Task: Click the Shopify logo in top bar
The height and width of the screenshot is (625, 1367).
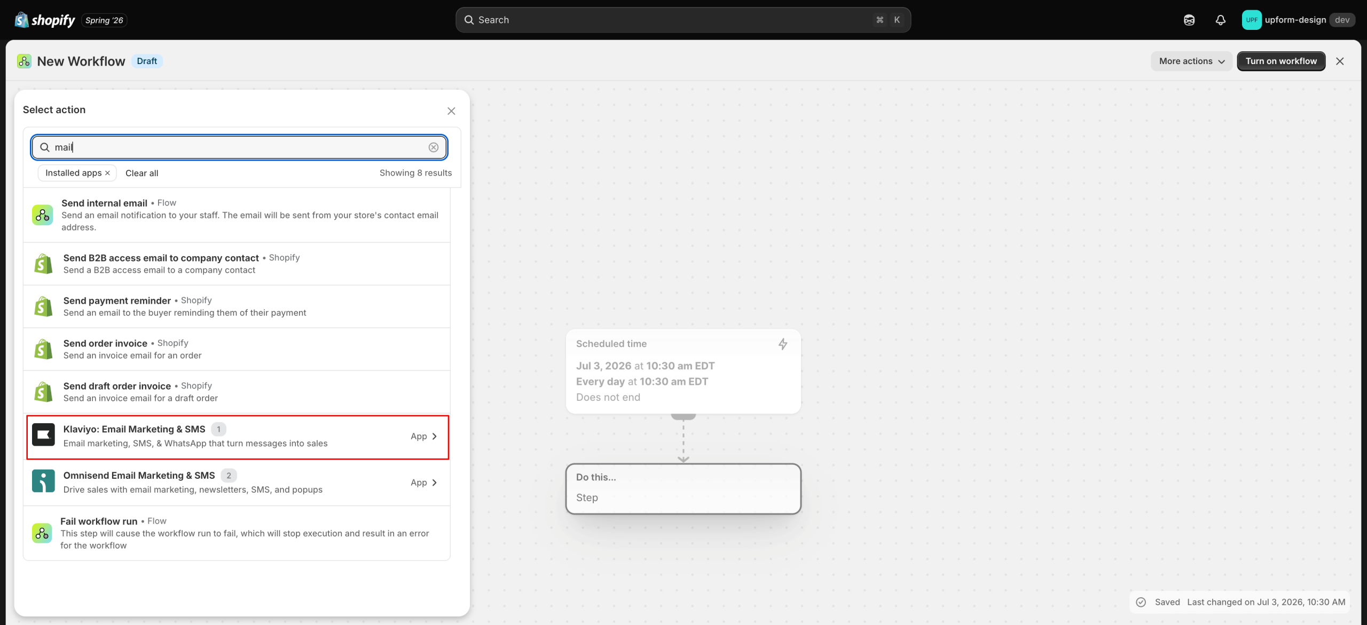Action: pyautogui.click(x=45, y=20)
